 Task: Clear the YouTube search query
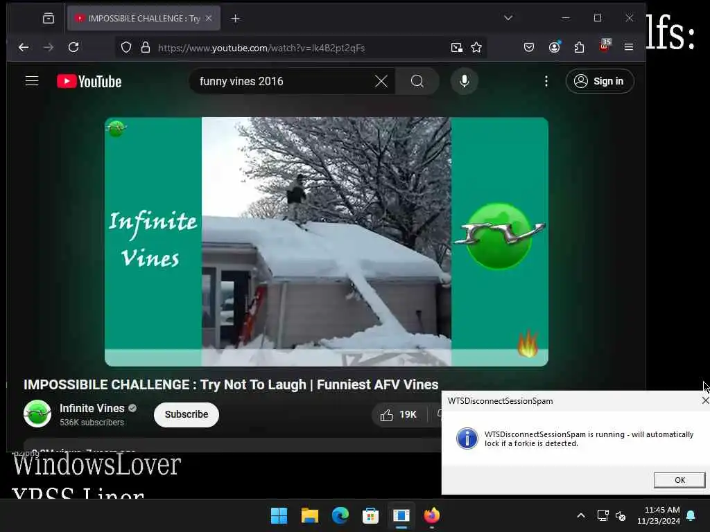click(x=381, y=82)
